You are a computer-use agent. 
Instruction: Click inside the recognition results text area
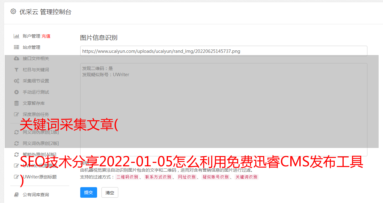click(x=223, y=109)
